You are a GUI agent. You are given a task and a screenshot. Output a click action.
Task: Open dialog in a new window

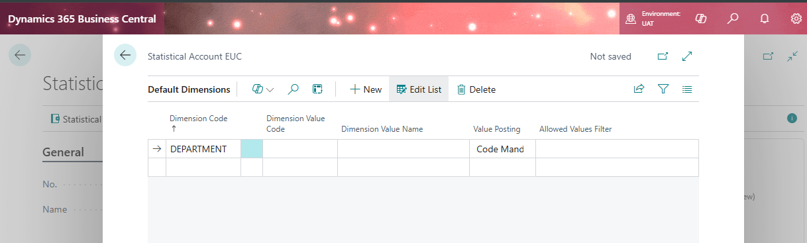click(663, 56)
